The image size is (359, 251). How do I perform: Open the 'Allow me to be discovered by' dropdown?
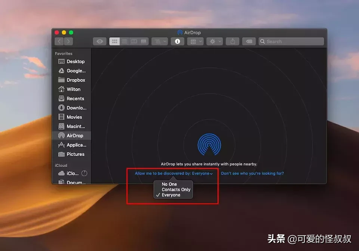(174, 174)
